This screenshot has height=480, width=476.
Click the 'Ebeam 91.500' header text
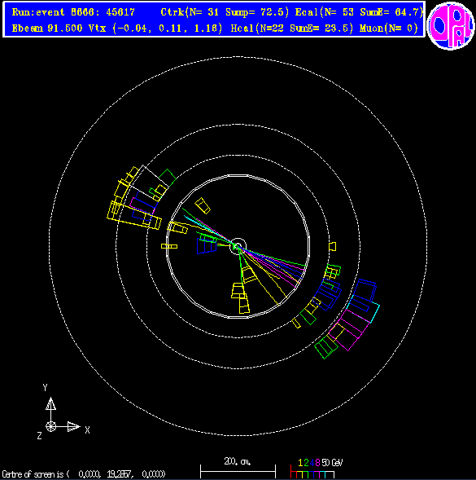[x=47, y=29]
